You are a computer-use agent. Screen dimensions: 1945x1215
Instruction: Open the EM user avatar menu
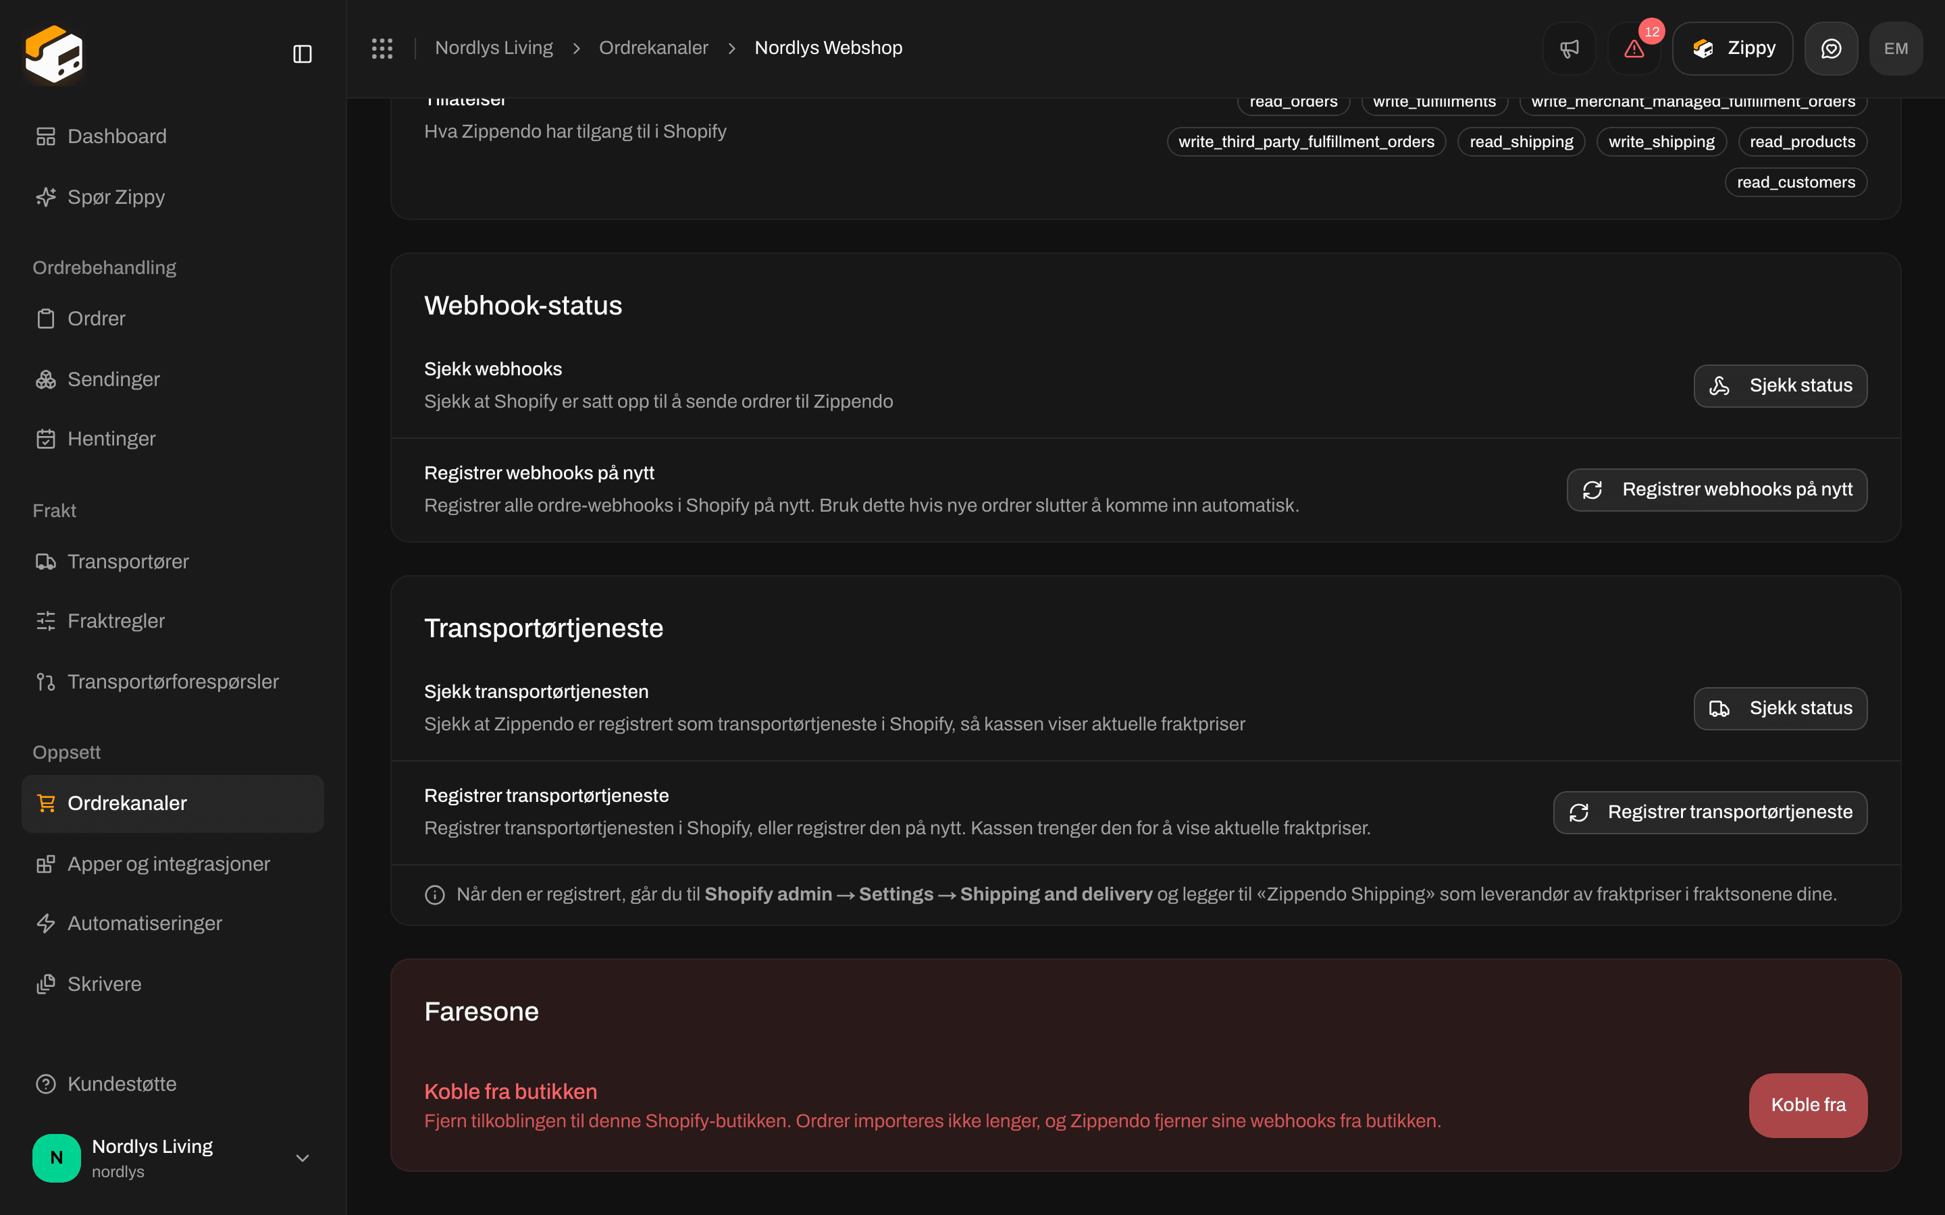coord(1896,48)
